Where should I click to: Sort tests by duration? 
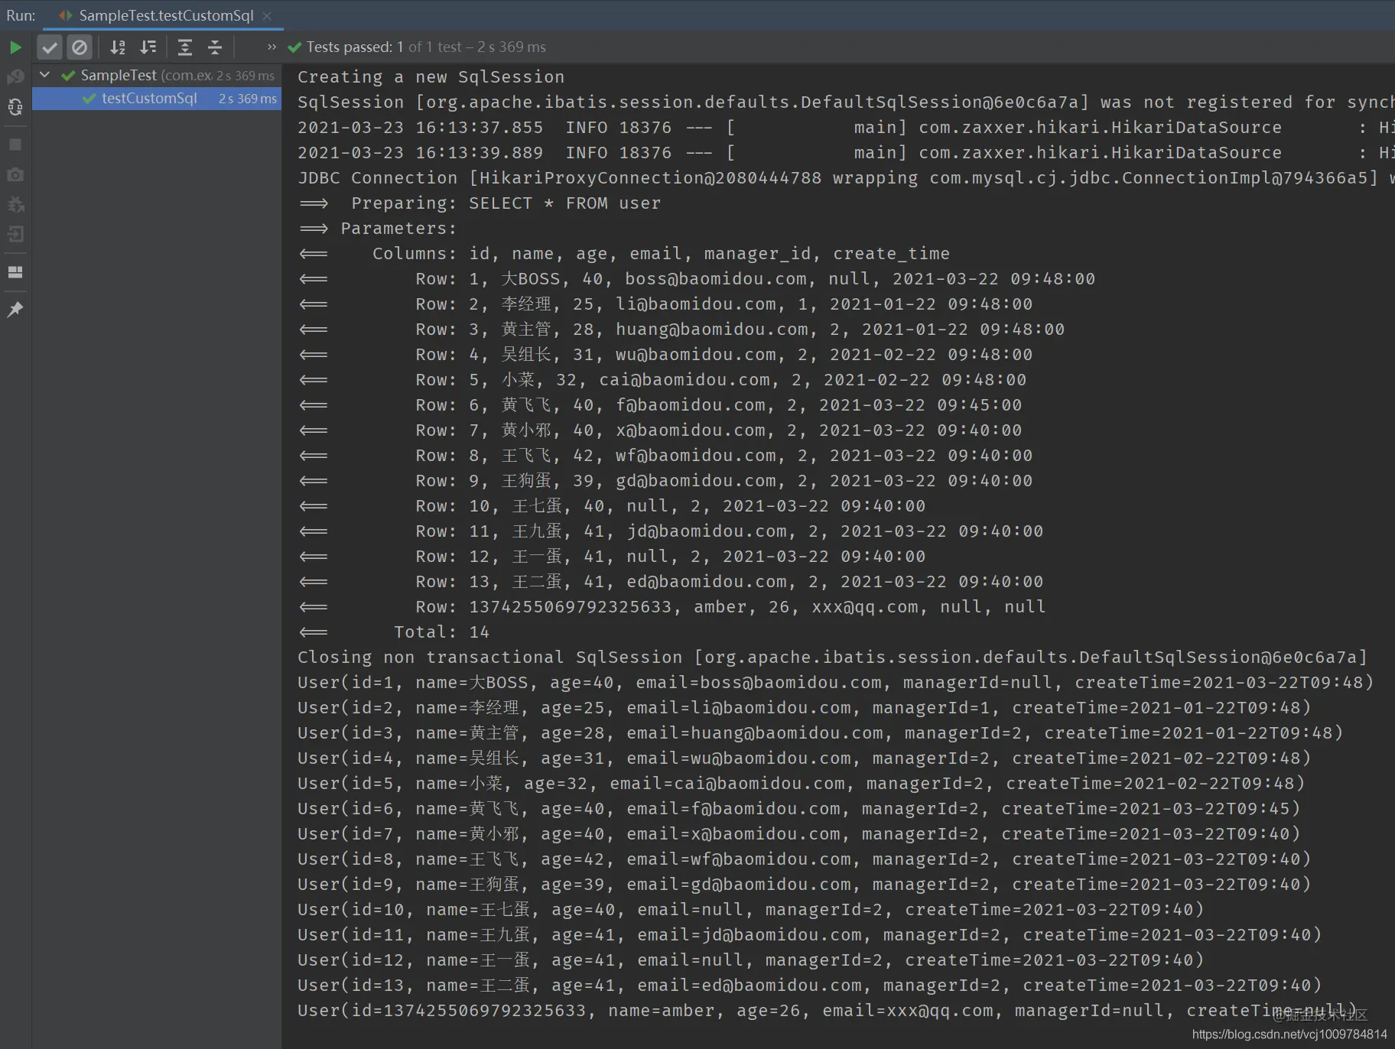148,47
